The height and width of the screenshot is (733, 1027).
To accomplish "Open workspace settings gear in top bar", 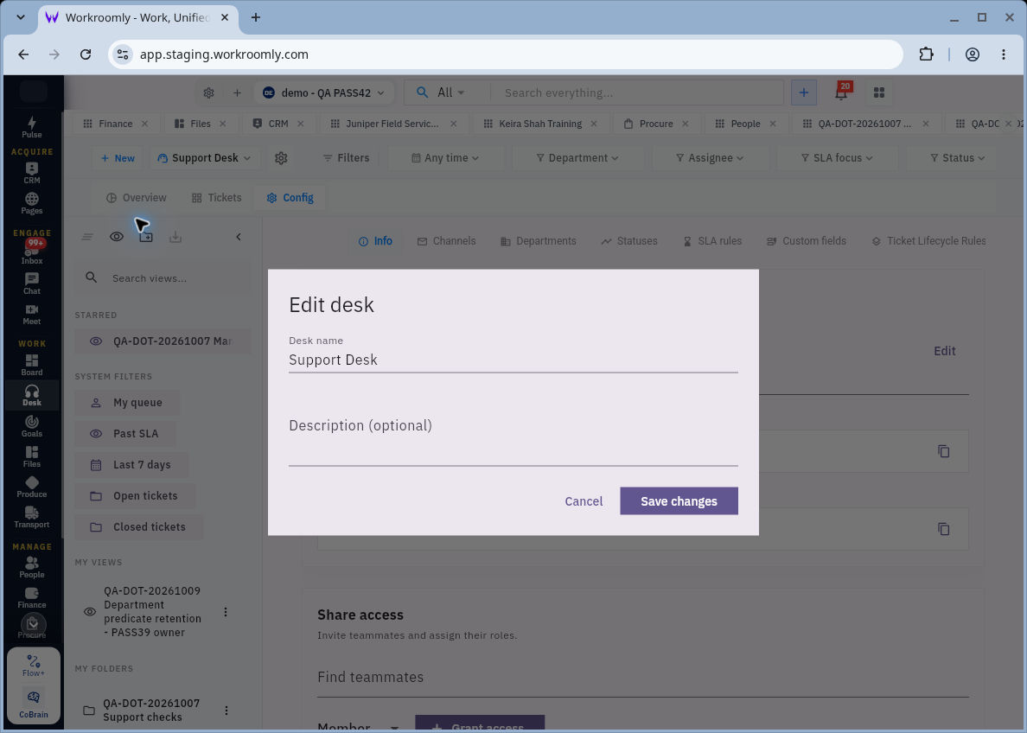I will [x=208, y=93].
